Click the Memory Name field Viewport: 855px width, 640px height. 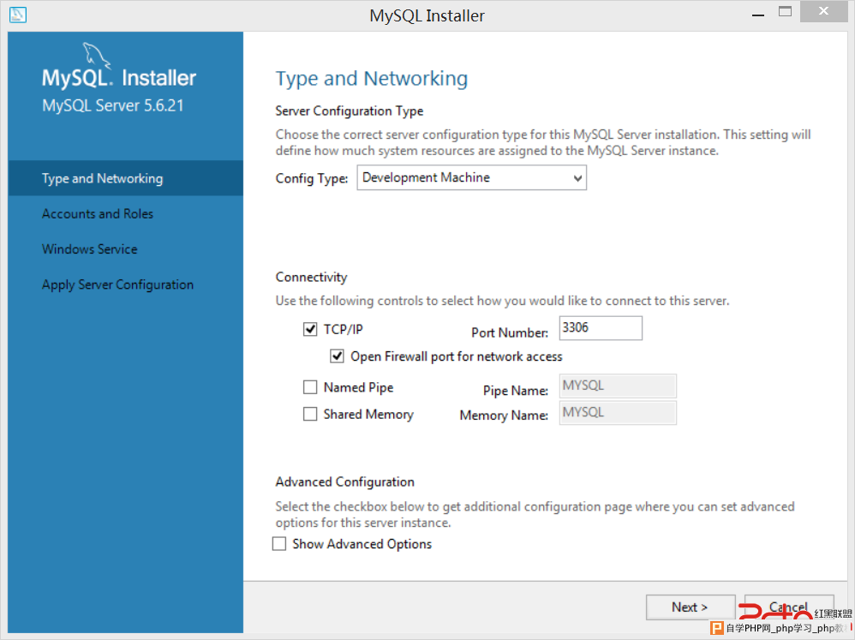[x=618, y=413]
